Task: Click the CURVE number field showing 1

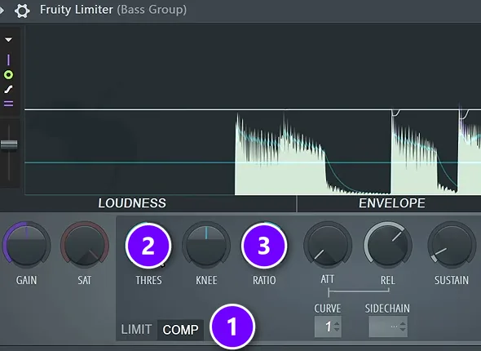Action: click(328, 327)
